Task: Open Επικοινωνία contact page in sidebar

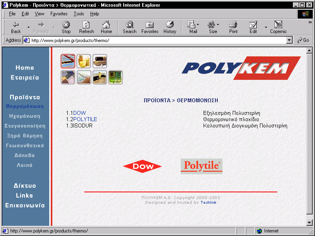Action: (x=25, y=205)
